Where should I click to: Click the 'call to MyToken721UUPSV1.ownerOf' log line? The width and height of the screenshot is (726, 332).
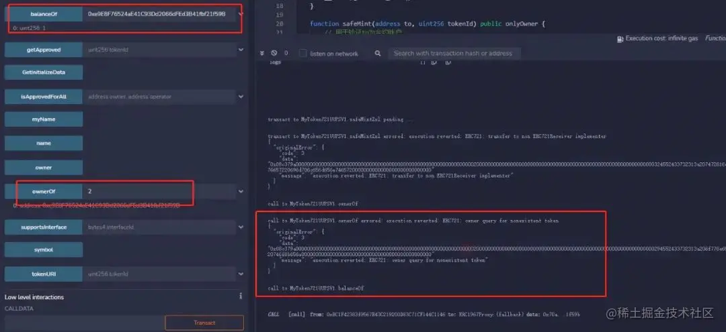tap(313, 204)
